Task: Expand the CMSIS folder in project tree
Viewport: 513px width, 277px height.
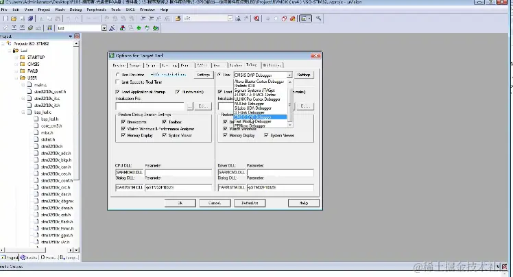Action: [16, 64]
